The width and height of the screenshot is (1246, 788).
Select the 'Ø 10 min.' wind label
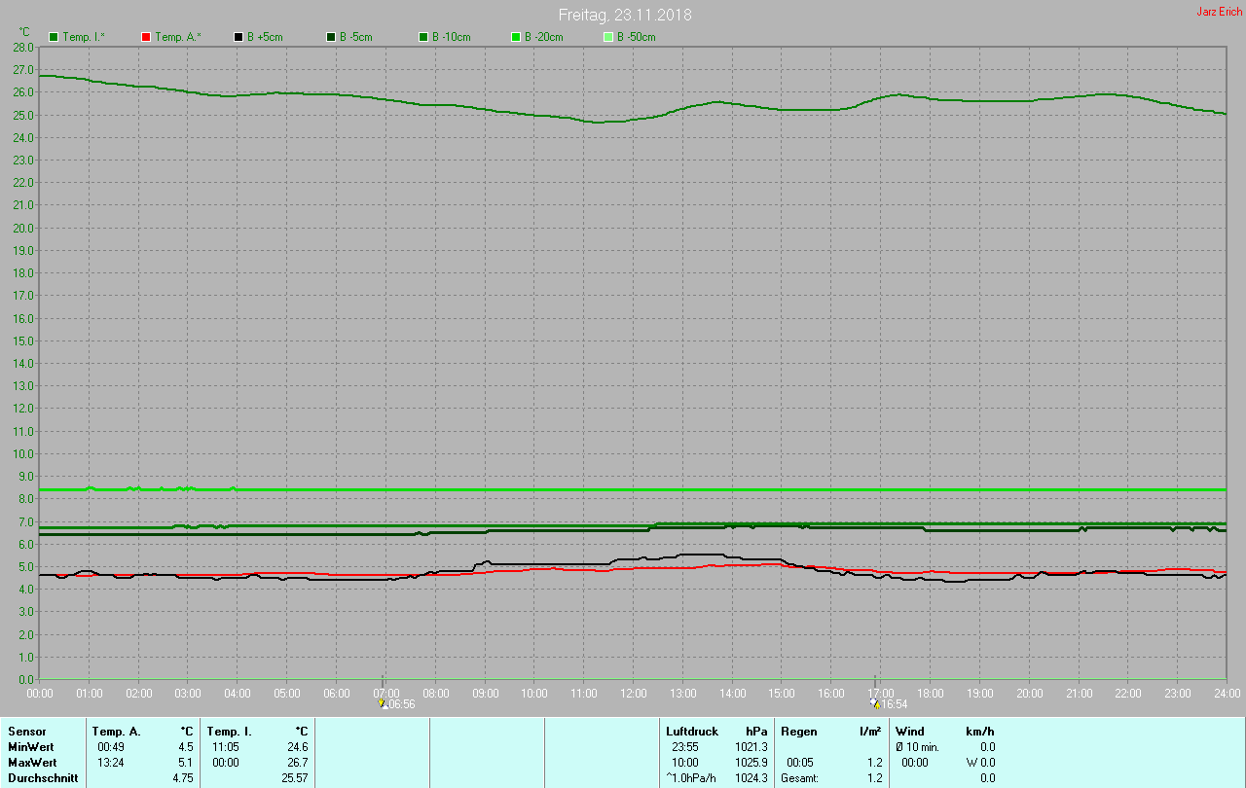pyautogui.click(x=917, y=747)
